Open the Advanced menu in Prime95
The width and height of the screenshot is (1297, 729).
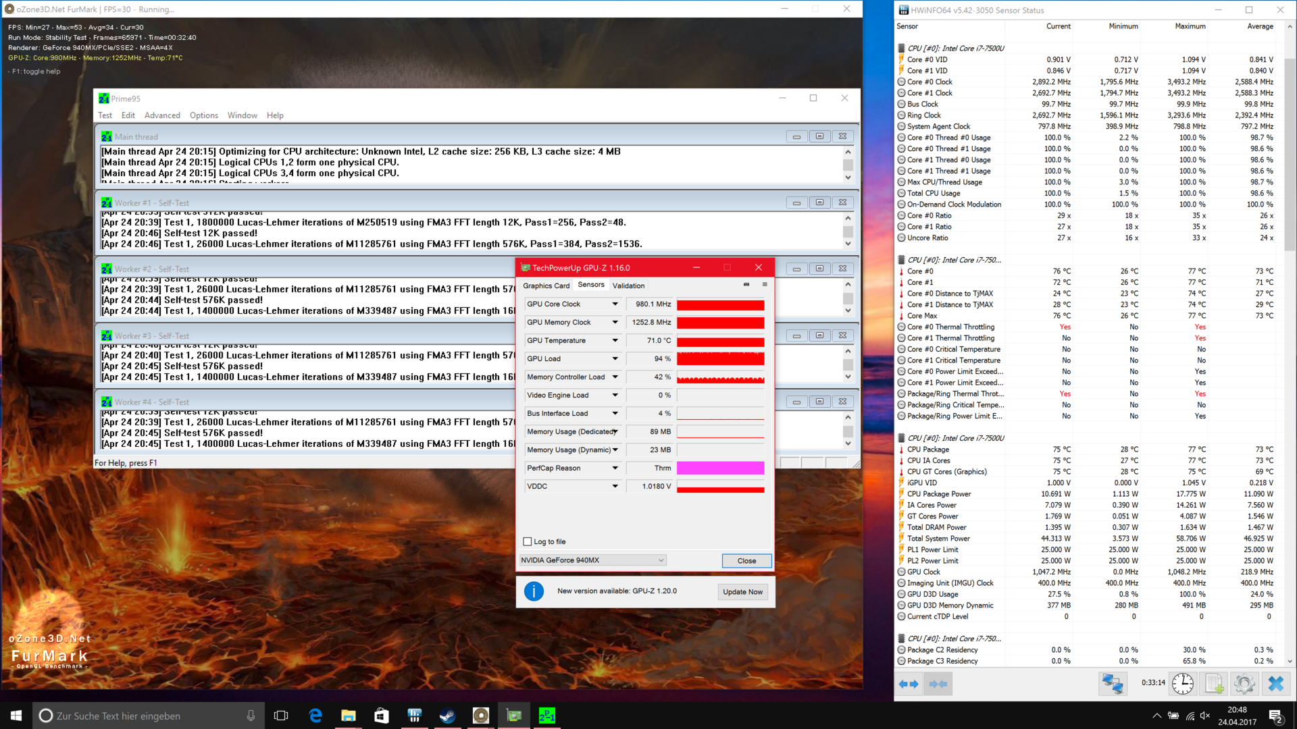coord(162,115)
